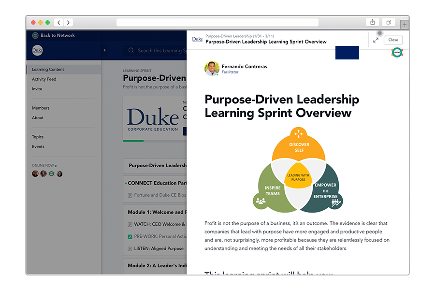
Task: Add a new browser tab with plus
Action: coord(405,25)
